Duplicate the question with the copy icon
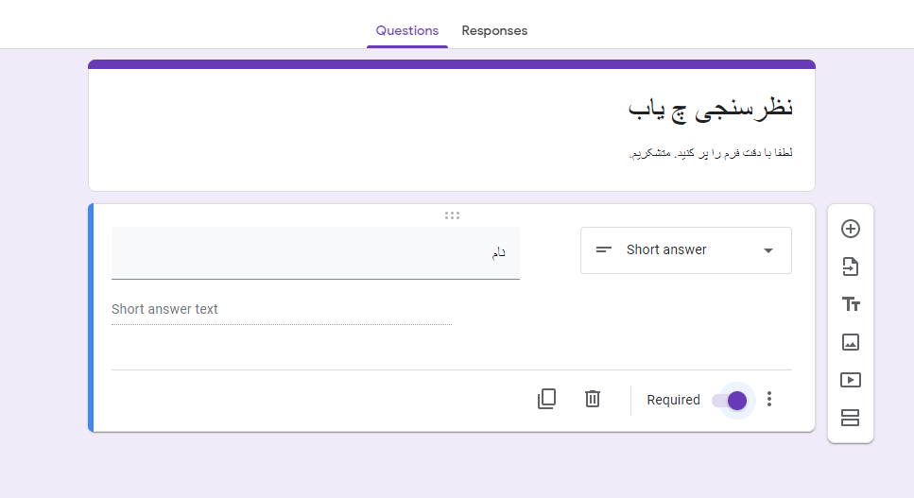The width and height of the screenshot is (914, 498). [546, 399]
